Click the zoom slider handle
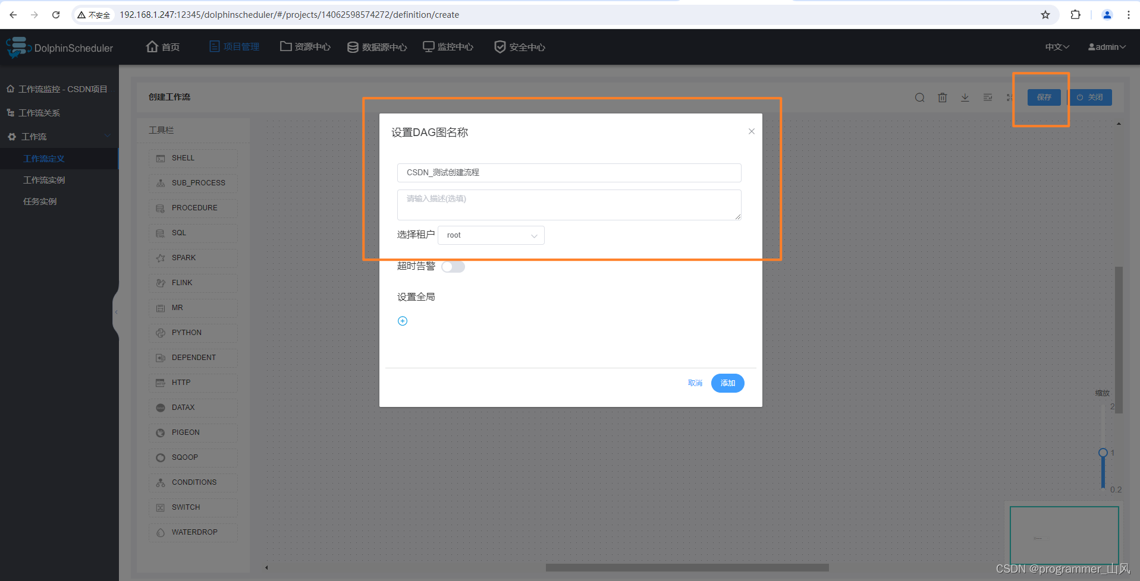 pos(1103,453)
